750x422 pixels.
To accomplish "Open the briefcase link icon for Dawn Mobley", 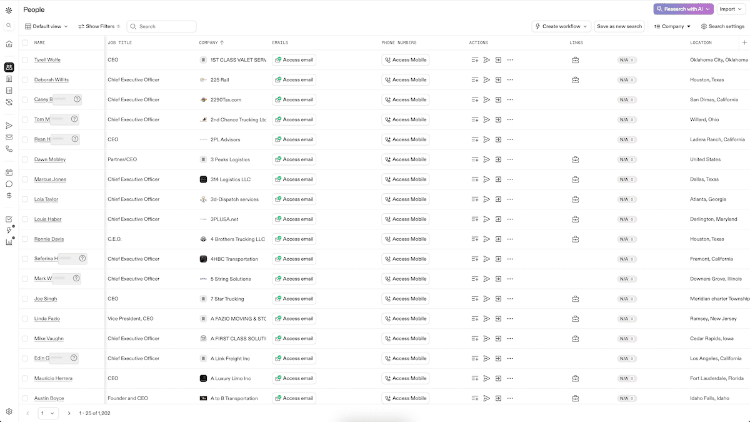I will [x=575, y=159].
